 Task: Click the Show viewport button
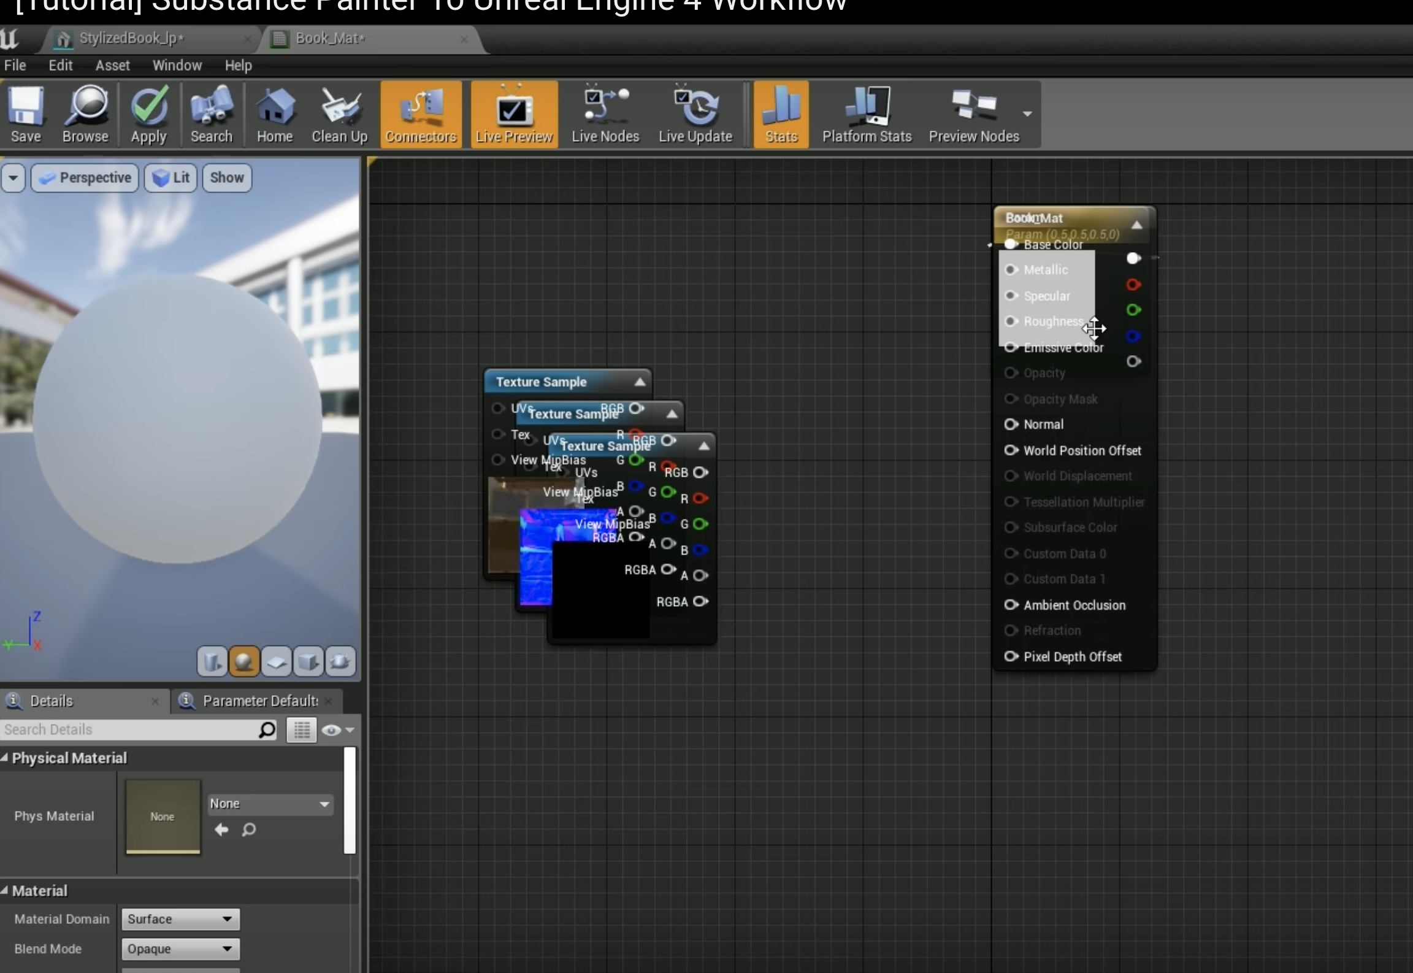[x=226, y=178]
